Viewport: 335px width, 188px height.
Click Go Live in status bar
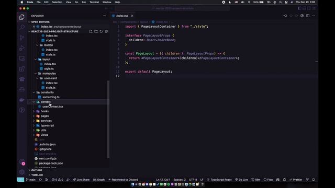[242, 180]
